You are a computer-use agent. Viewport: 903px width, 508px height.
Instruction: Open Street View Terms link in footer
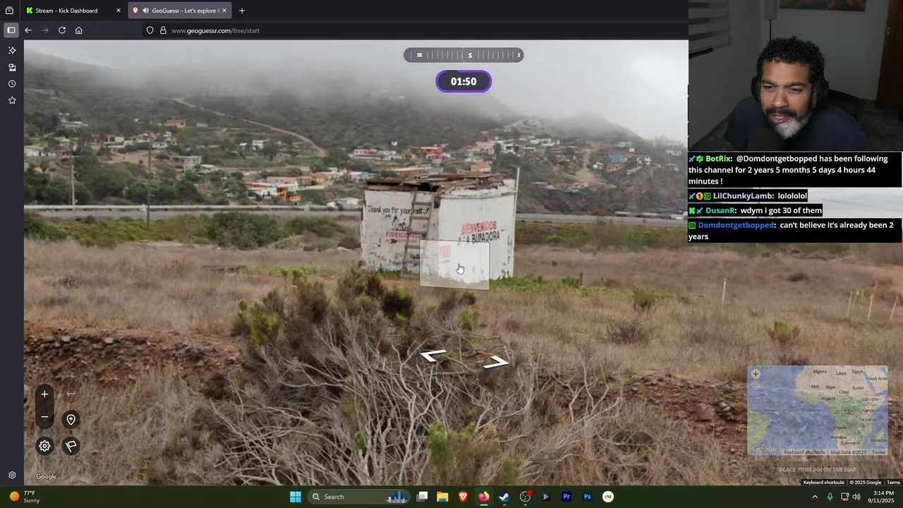pyautogui.click(x=893, y=483)
